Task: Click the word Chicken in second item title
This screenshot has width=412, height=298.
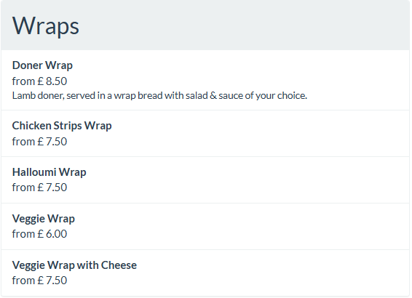Action: (31, 126)
